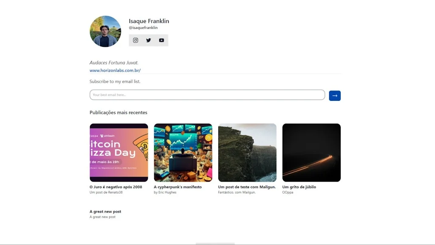
Task: Submit email with the blue arrow button
Action: (x=334, y=95)
